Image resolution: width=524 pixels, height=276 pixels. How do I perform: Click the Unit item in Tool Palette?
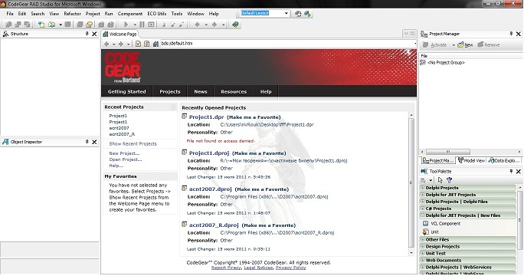pos(434,232)
